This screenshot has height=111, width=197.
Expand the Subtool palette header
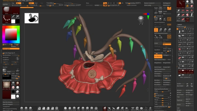point(180,25)
